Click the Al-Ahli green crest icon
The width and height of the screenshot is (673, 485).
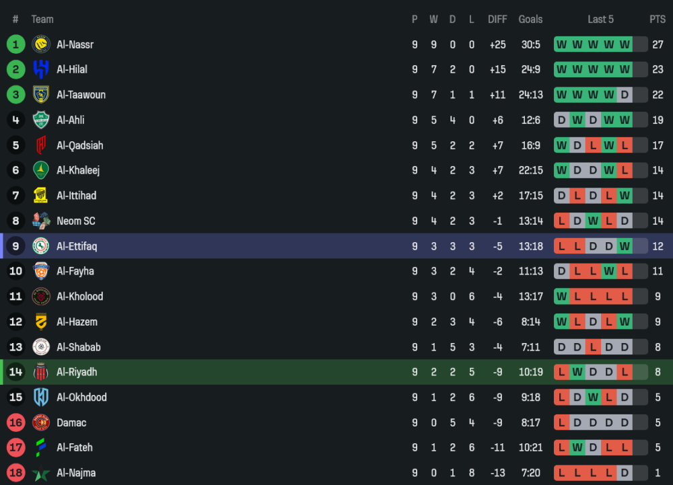click(x=41, y=120)
